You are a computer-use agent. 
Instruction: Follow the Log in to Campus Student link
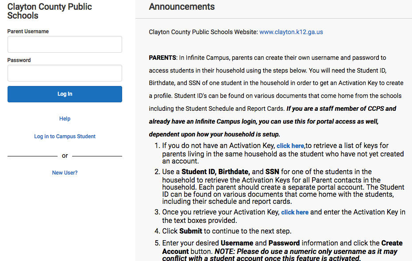click(65, 136)
